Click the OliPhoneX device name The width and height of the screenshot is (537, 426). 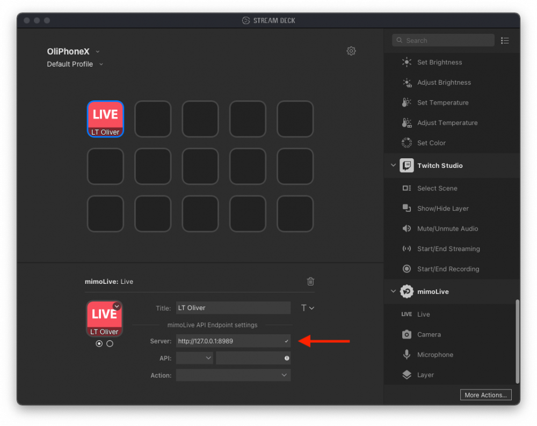(x=68, y=52)
